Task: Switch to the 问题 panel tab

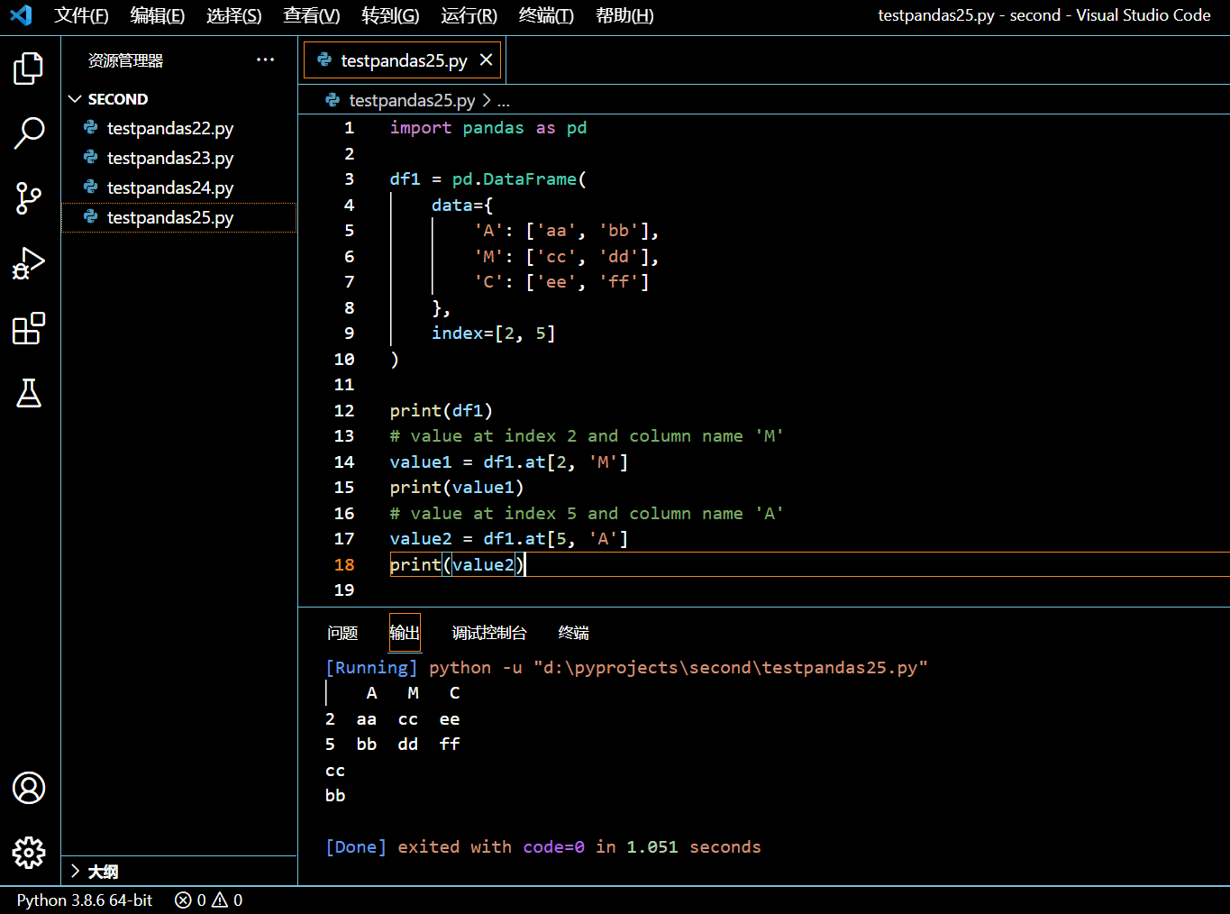Action: tap(342, 633)
